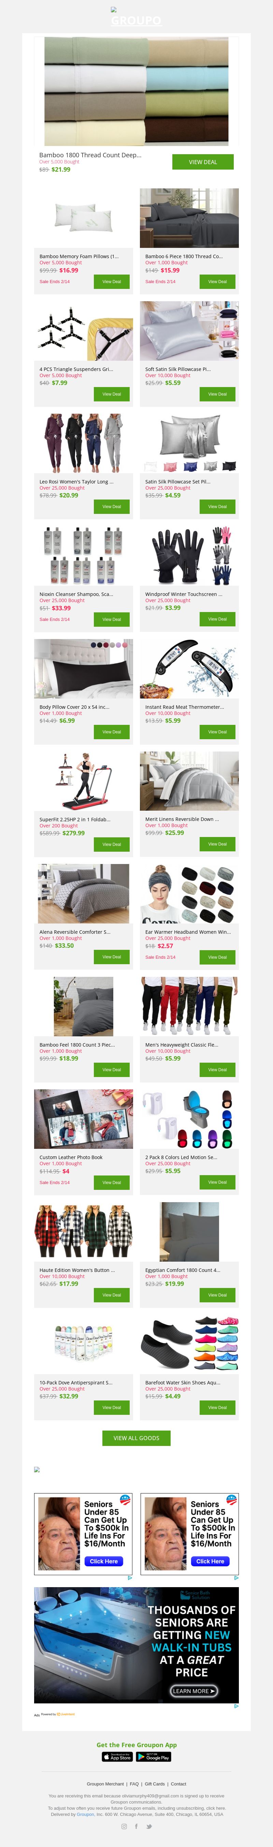This screenshot has width=273, height=1847.
Task: Open the Twitter bird icon in footer
Action: [149, 1826]
